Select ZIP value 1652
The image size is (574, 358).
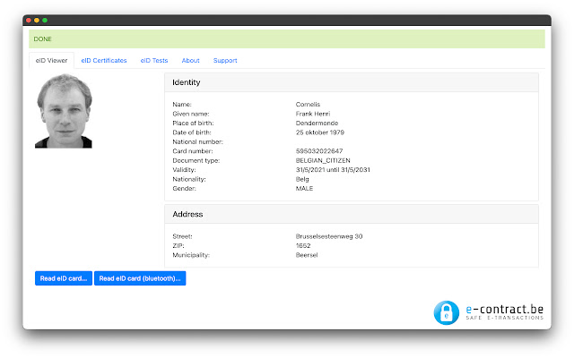(x=303, y=245)
